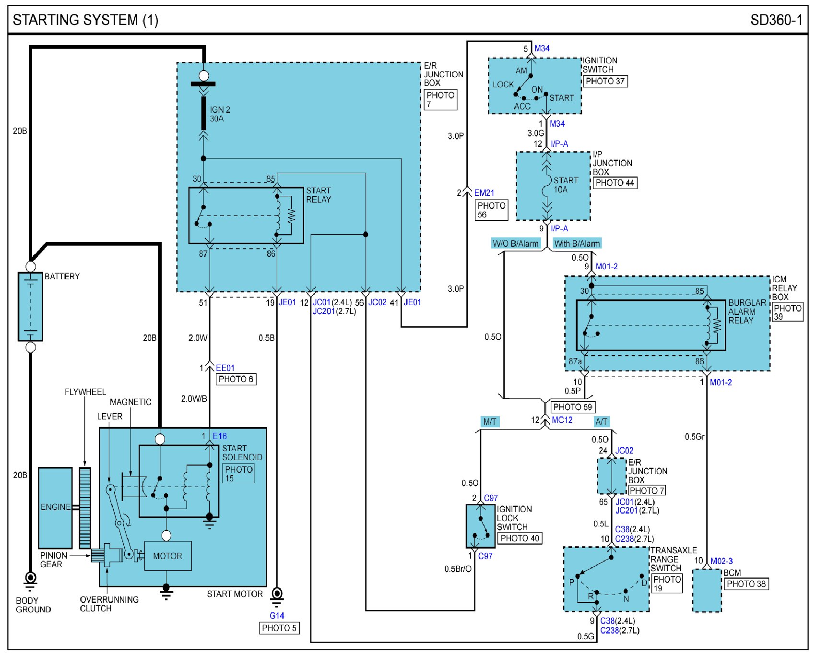Open the G14 ground point link
The width and height of the screenshot is (816, 657).
click(277, 616)
